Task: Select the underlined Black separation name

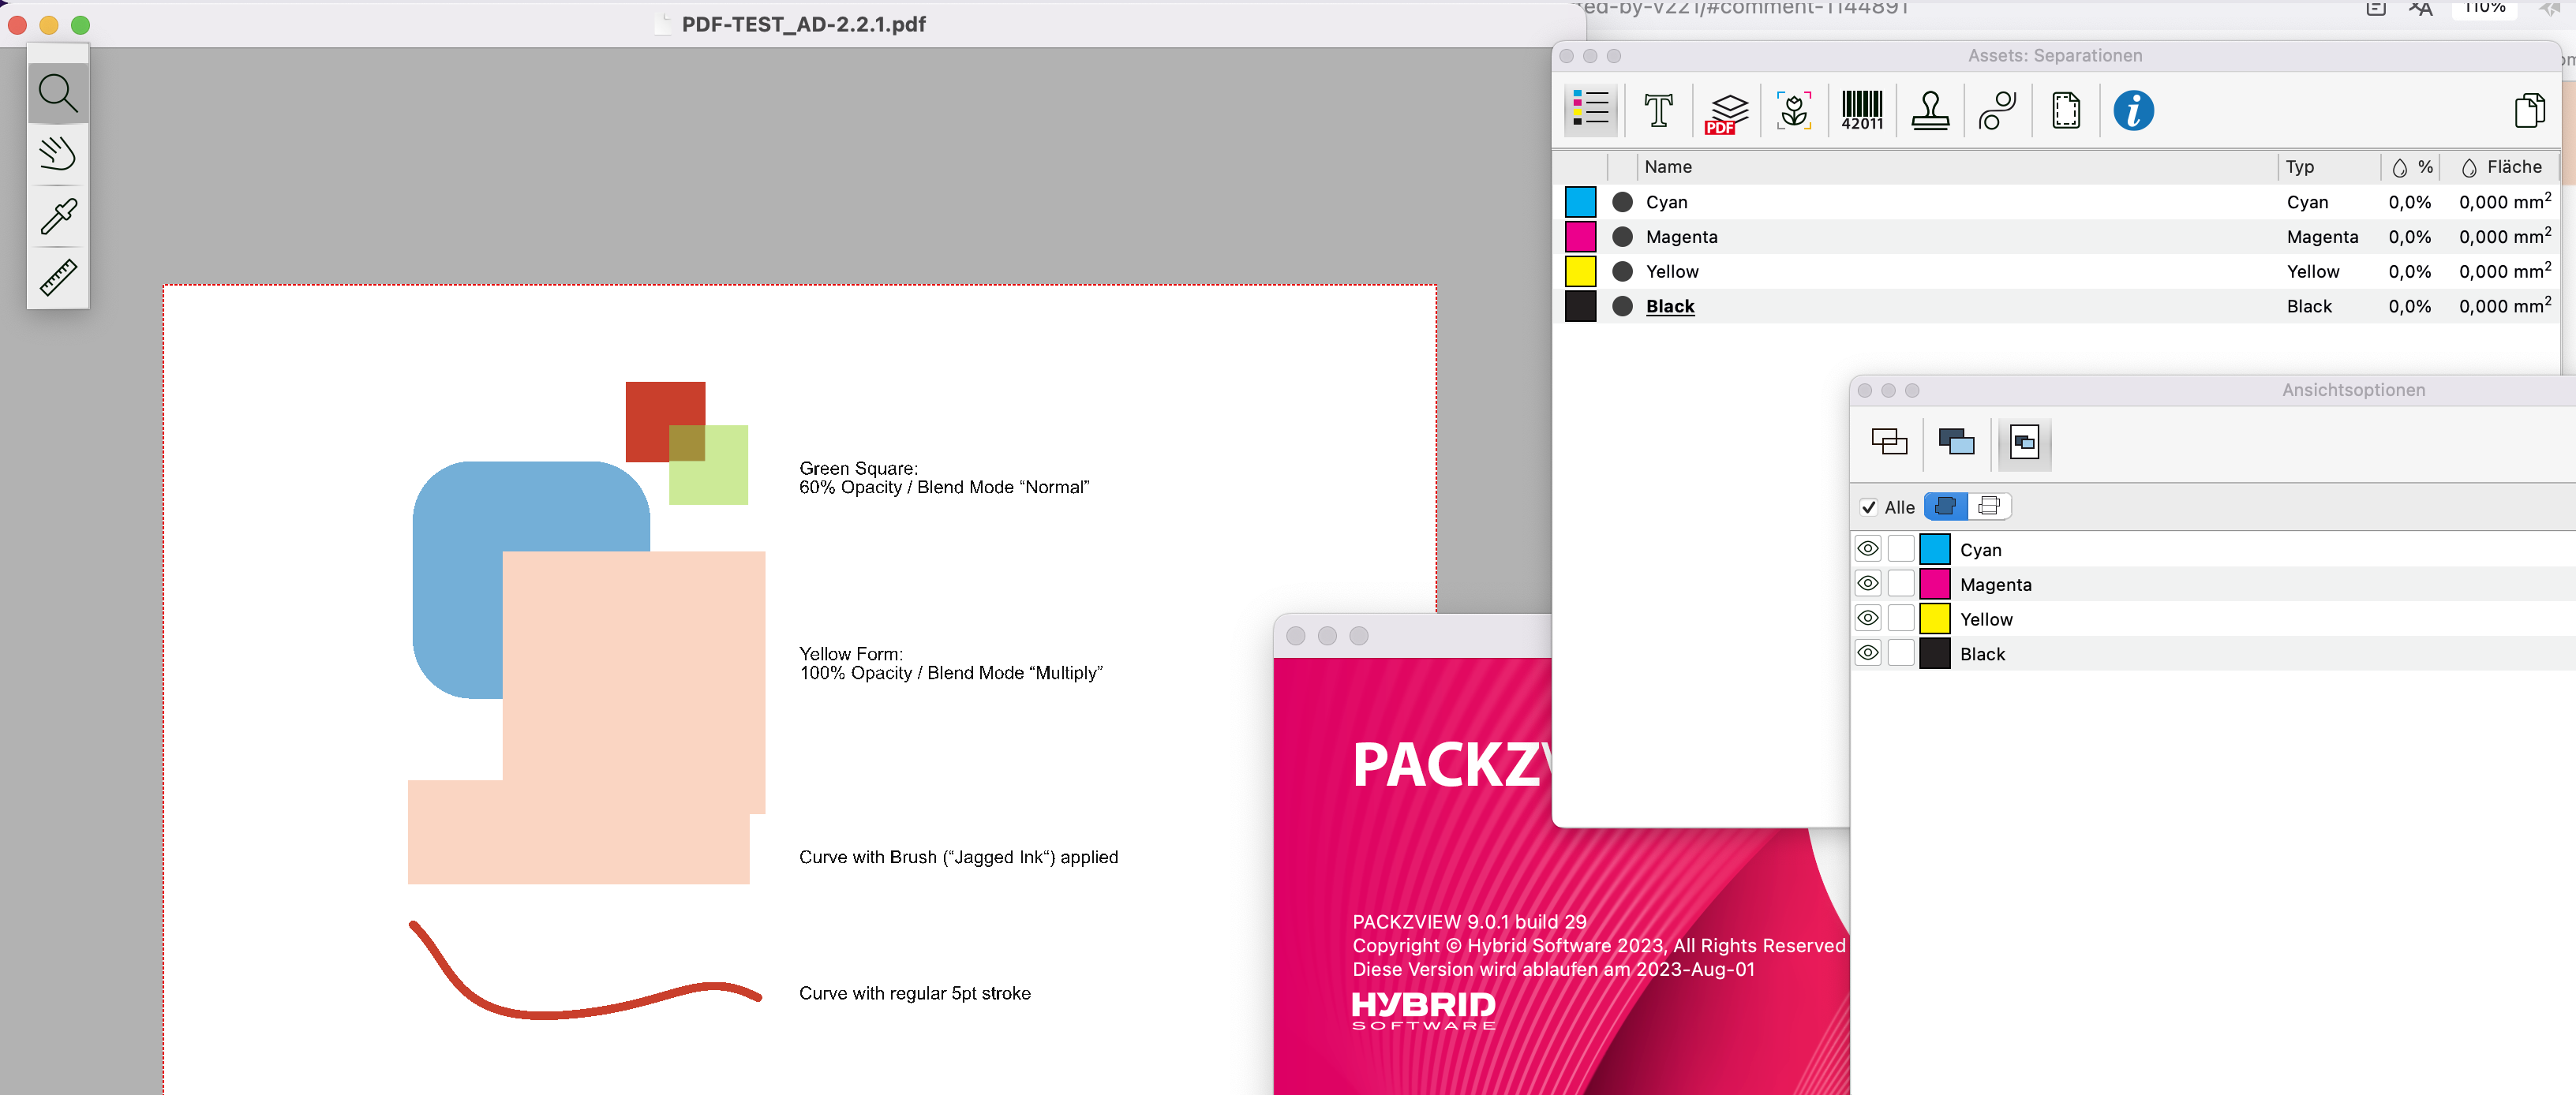Action: pyautogui.click(x=1670, y=306)
